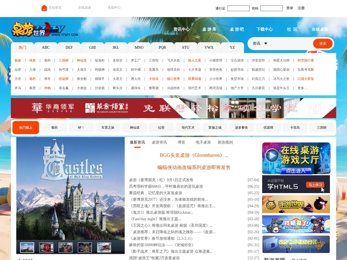Select 现代艺术 in the hot online bar
Screen dimensions: 347x260
coord(188,128)
